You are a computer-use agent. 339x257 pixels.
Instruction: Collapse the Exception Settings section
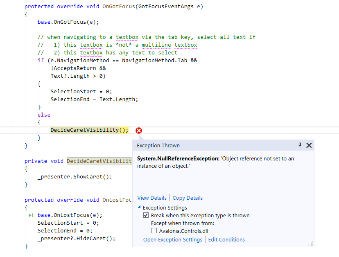(139, 207)
